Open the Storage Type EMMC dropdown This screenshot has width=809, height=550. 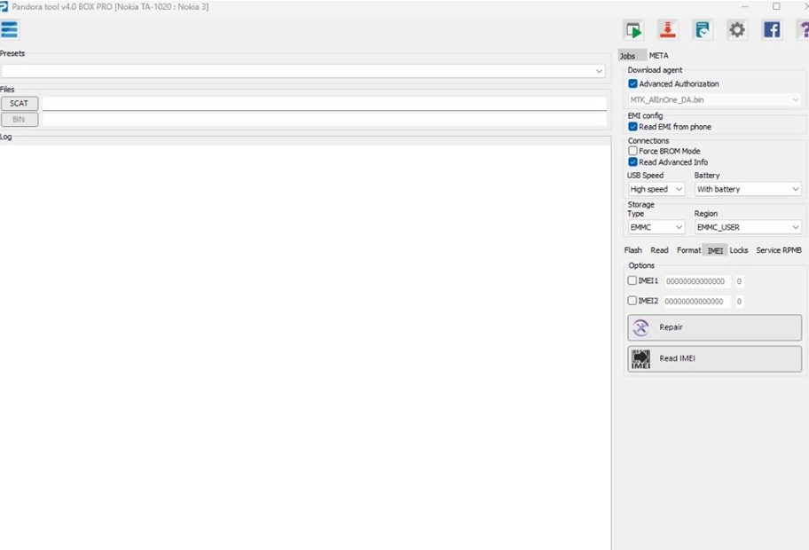(x=656, y=227)
